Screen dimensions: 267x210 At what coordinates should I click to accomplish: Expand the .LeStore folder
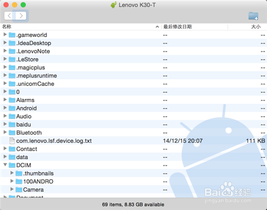[x=5, y=59]
